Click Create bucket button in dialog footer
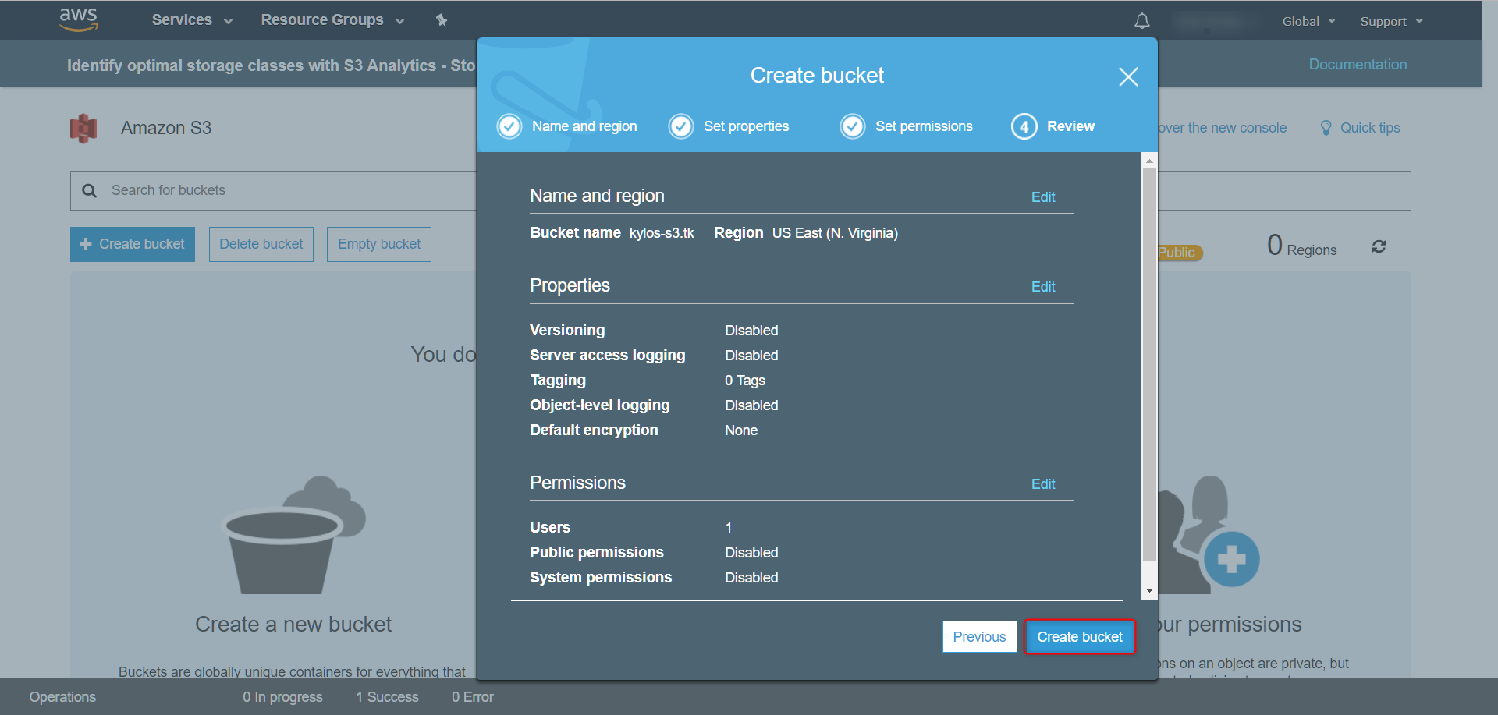 click(x=1080, y=637)
